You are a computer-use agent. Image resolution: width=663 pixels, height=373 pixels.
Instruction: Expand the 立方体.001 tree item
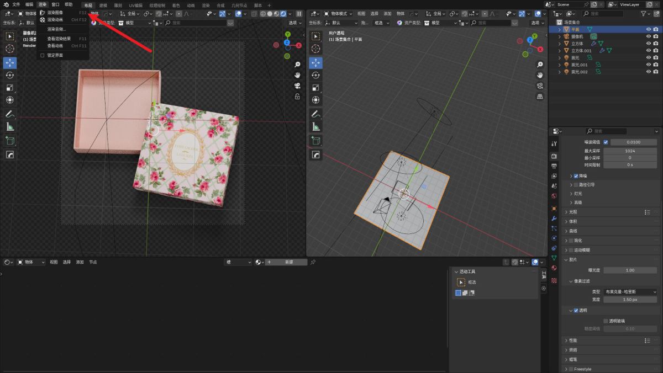coord(559,51)
